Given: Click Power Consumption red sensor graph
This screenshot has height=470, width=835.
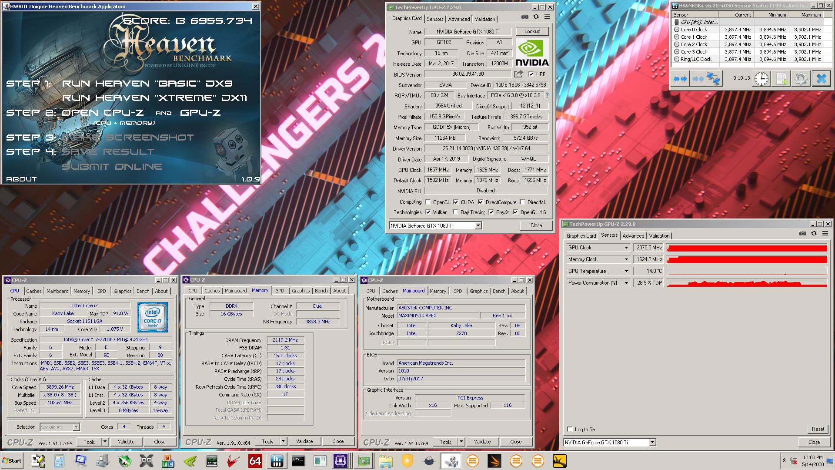Looking at the screenshot, I should [x=747, y=283].
